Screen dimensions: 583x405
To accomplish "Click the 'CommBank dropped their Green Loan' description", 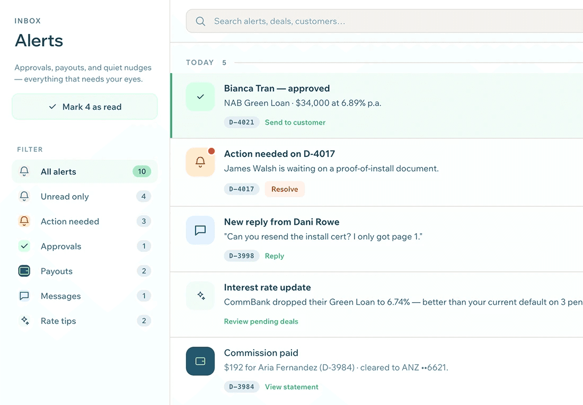I will point(403,302).
